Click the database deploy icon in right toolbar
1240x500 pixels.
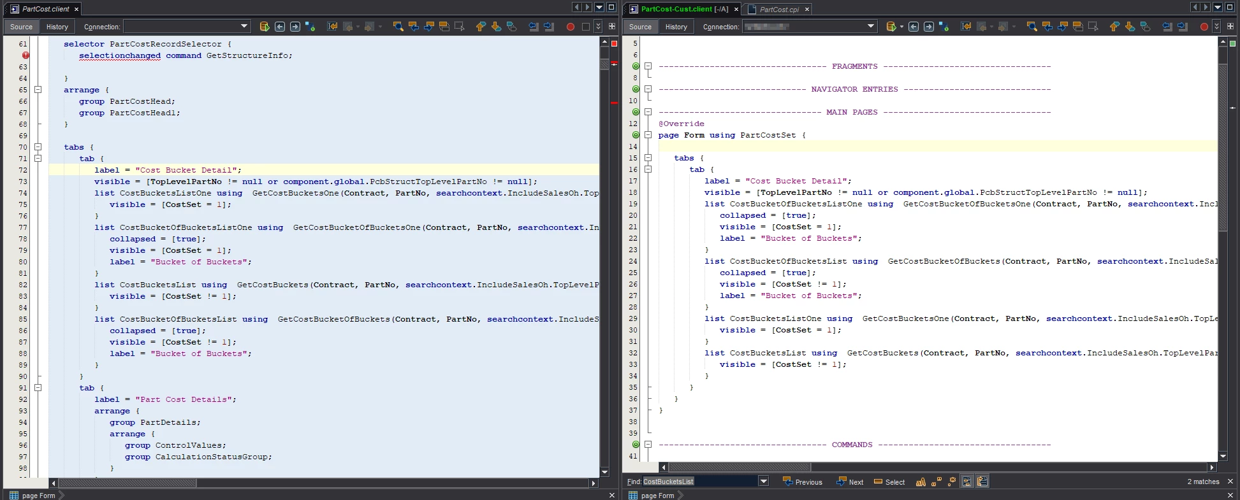891,27
